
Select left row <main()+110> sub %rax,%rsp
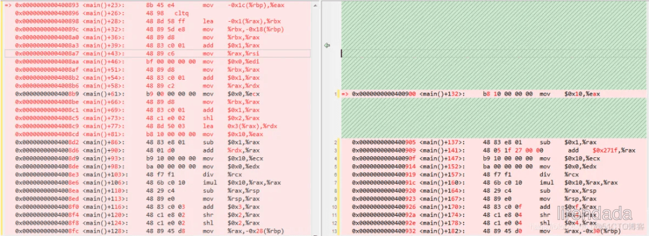coord(157,190)
